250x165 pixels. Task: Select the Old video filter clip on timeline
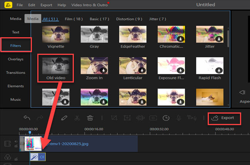pos(38,157)
